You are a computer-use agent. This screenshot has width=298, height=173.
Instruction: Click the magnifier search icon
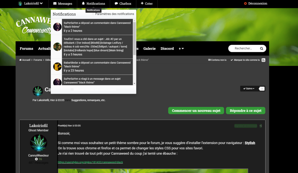pos(262,48)
